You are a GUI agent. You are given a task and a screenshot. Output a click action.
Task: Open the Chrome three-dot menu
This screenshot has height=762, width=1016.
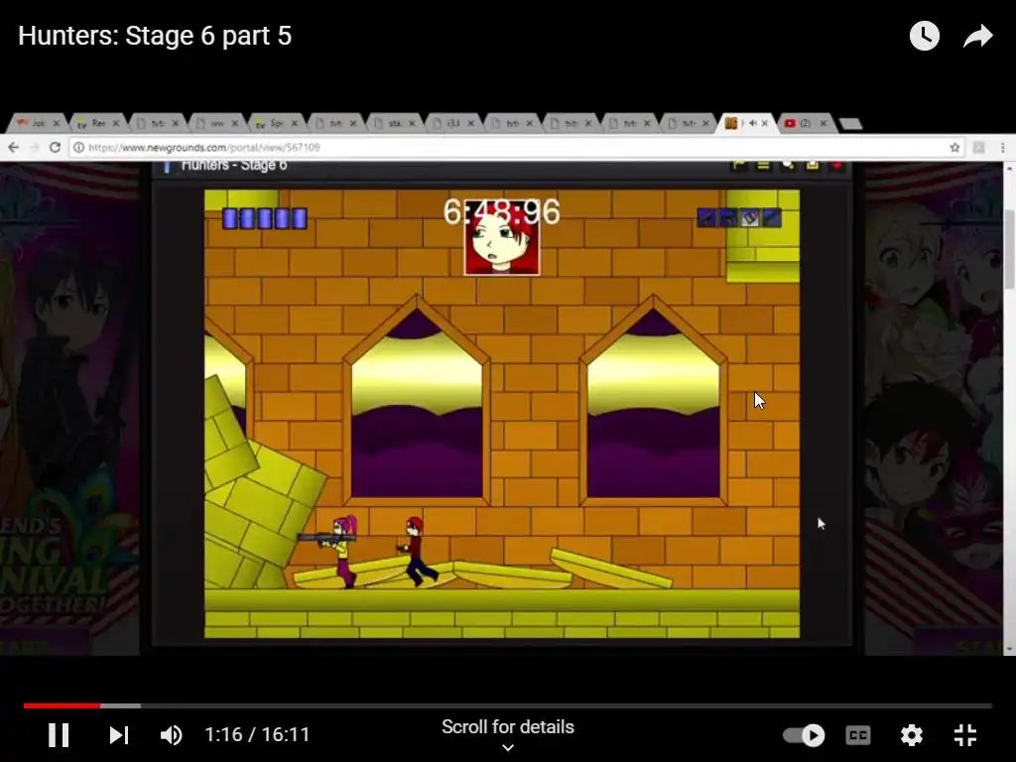tap(1002, 148)
